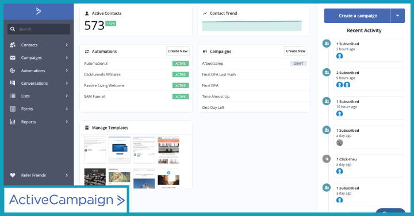Click the search magnifier icon
Image resolution: width=414 pixels, height=216 pixels.
coord(13,29)
